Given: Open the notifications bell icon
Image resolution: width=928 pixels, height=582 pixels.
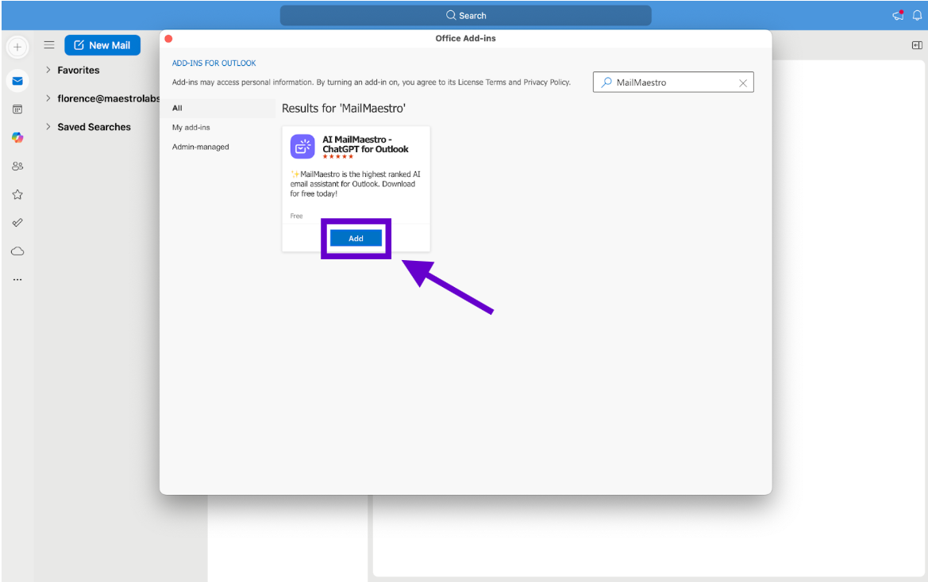Looking at the screenshot, I should pyautogui.click(x=917, y=15).
